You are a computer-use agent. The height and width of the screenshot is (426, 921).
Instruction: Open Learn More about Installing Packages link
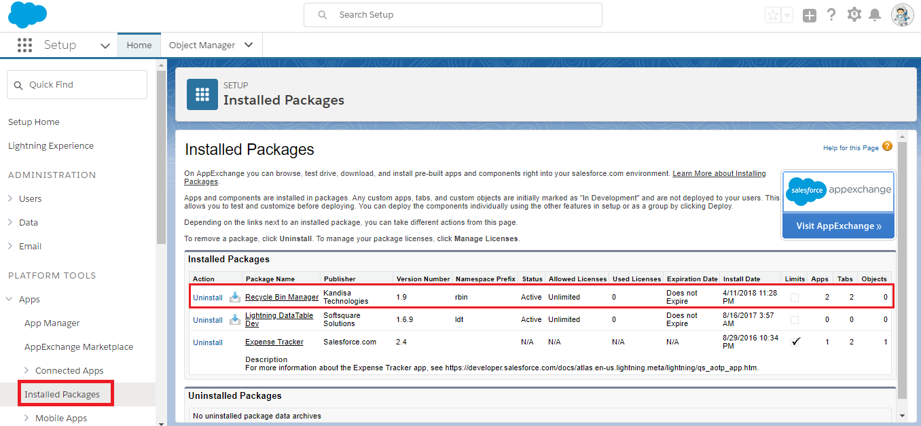(719, 174)
